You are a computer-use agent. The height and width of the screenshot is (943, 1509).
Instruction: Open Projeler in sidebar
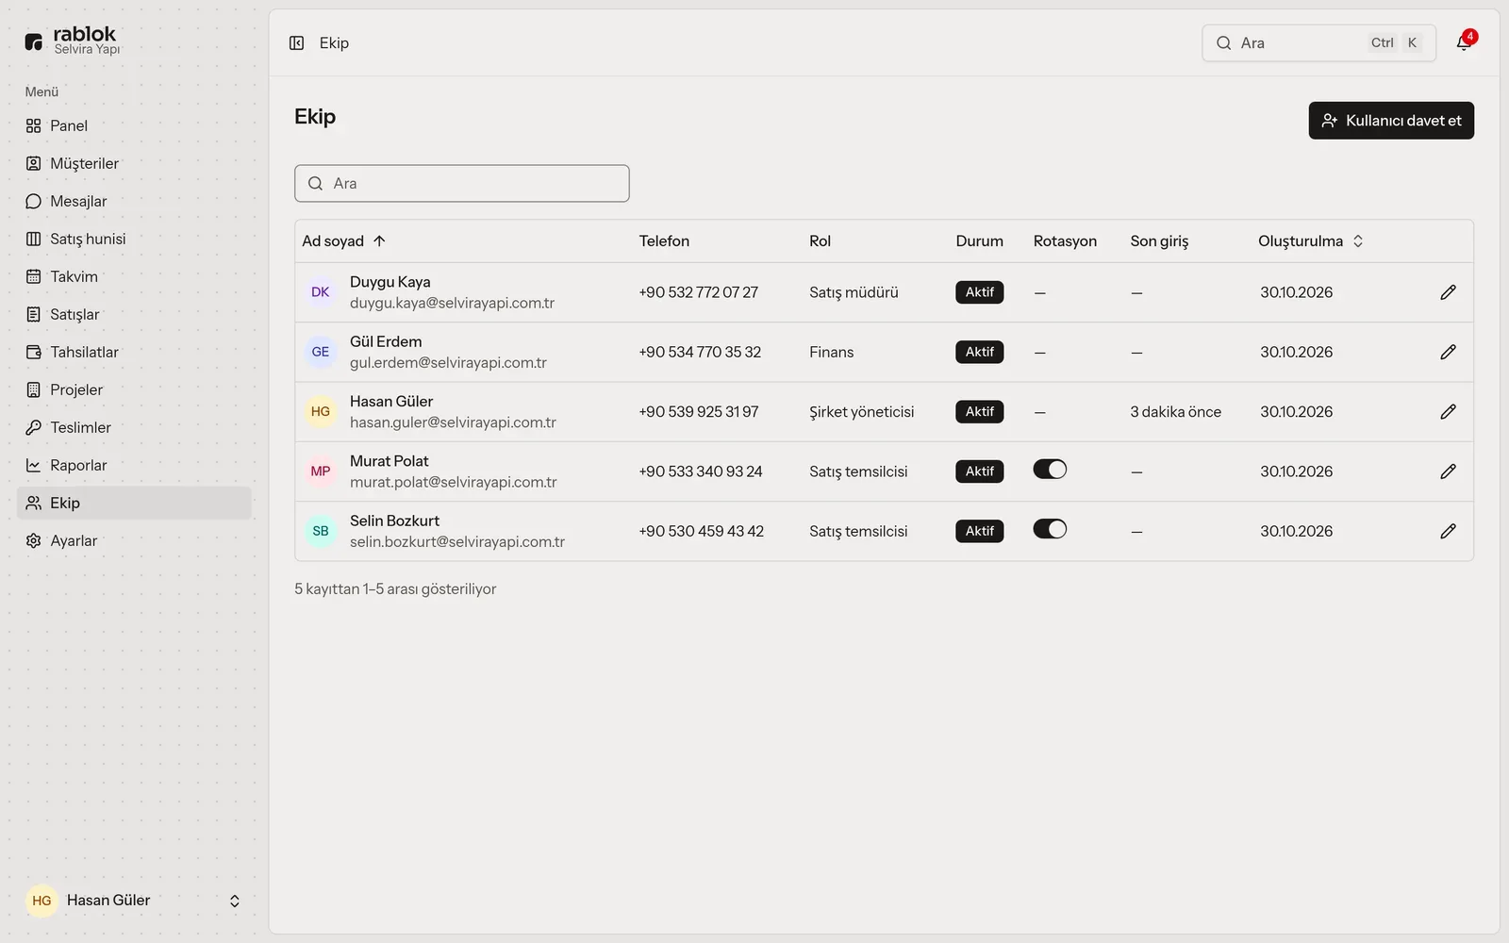coord(134,389)
